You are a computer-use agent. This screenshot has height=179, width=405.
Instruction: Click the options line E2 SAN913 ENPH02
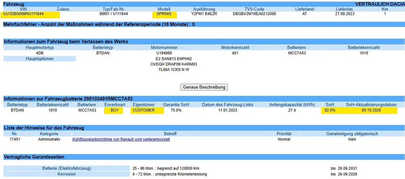(x=174, y=59)
